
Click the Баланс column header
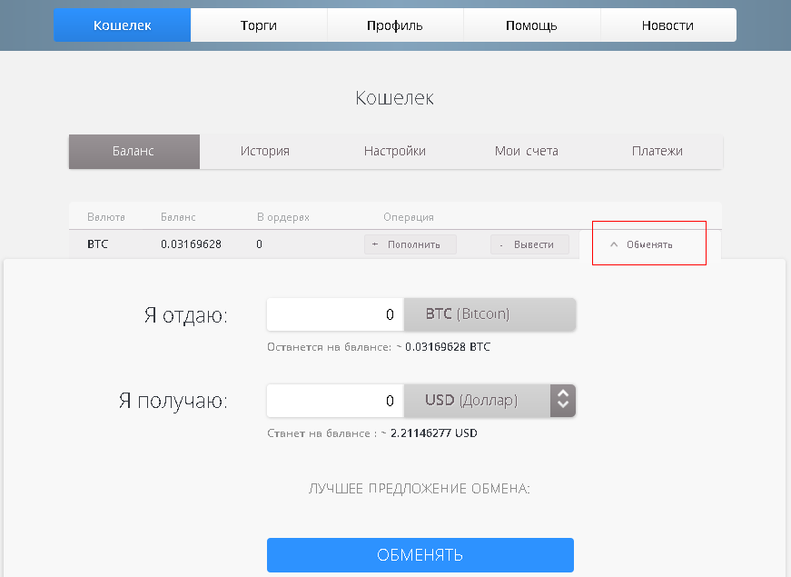pyautogui.click(x=178, y=217)
